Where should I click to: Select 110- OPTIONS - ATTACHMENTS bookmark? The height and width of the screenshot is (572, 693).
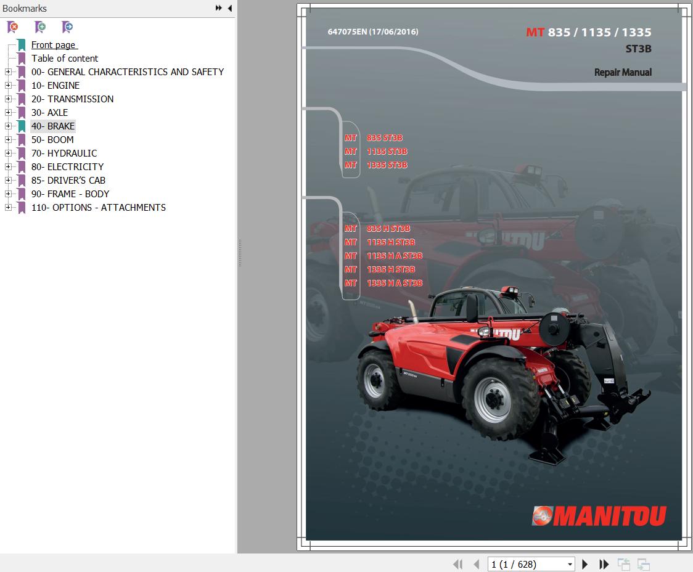coord(98,207)
